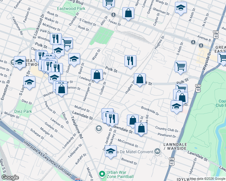Select the restaurant marker on Lawndale St
This screenshot has width=226, height=181.
click(112, 119)
